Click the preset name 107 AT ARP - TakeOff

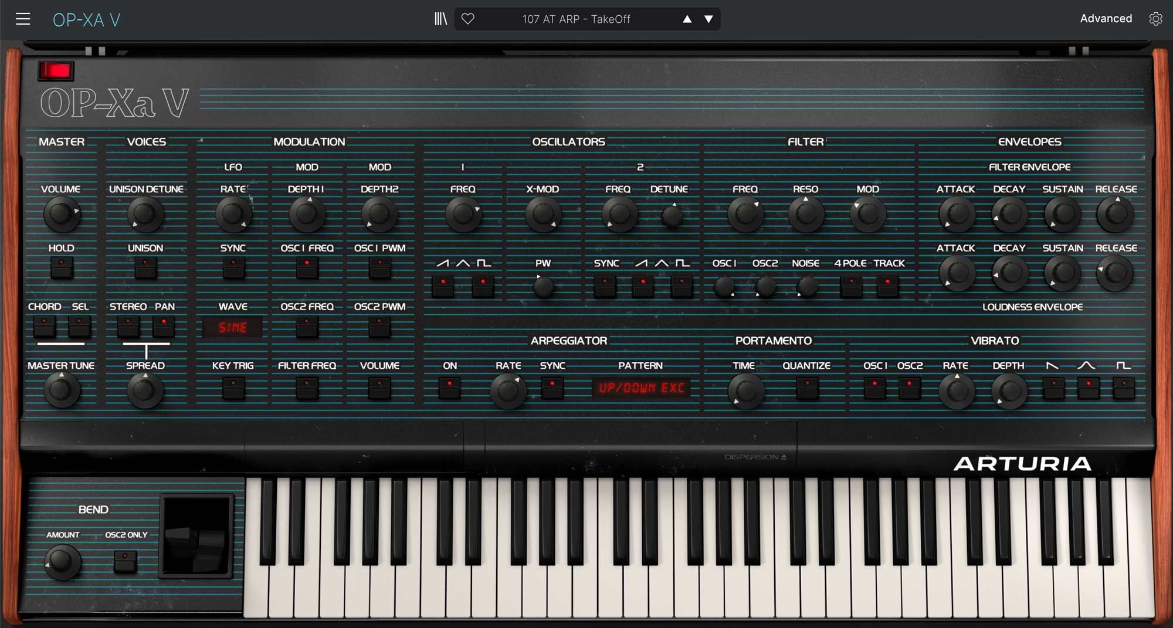(576, 19)
